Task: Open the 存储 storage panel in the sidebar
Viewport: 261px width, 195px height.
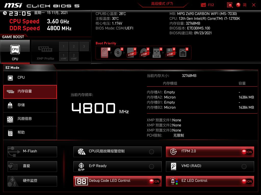Action: [30, 105]
